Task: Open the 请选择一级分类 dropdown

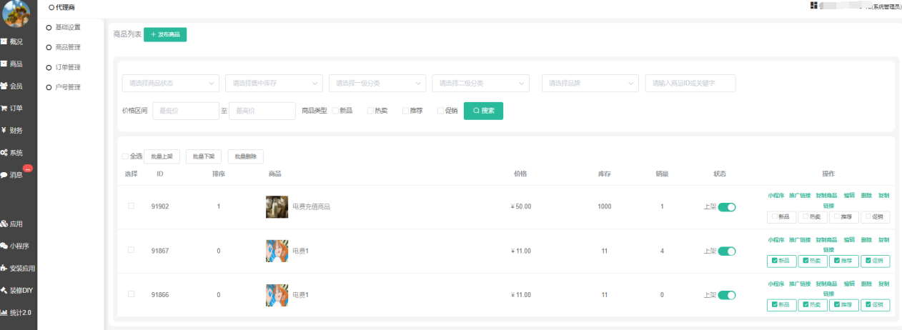Action: [x=377, y=84]
